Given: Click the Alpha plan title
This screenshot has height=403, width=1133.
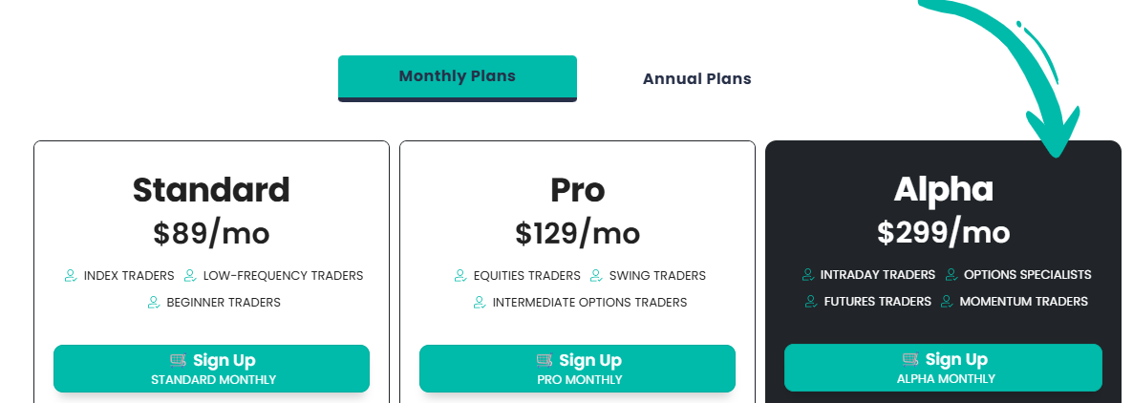Looking at the screenshot, I should point(943,189).
